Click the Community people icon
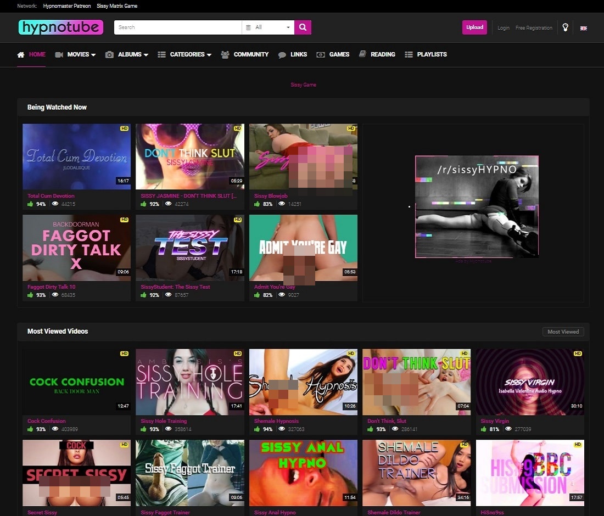The height and width of the screenshot is (516, 604). click(225, 55)
